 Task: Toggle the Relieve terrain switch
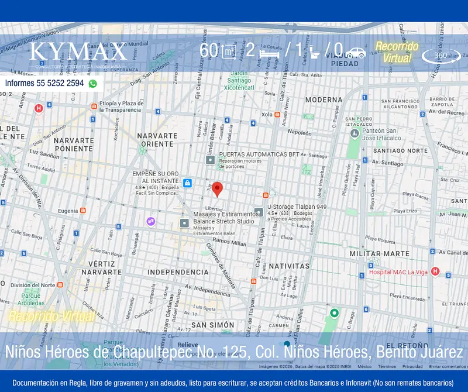(x=285, y=344)
